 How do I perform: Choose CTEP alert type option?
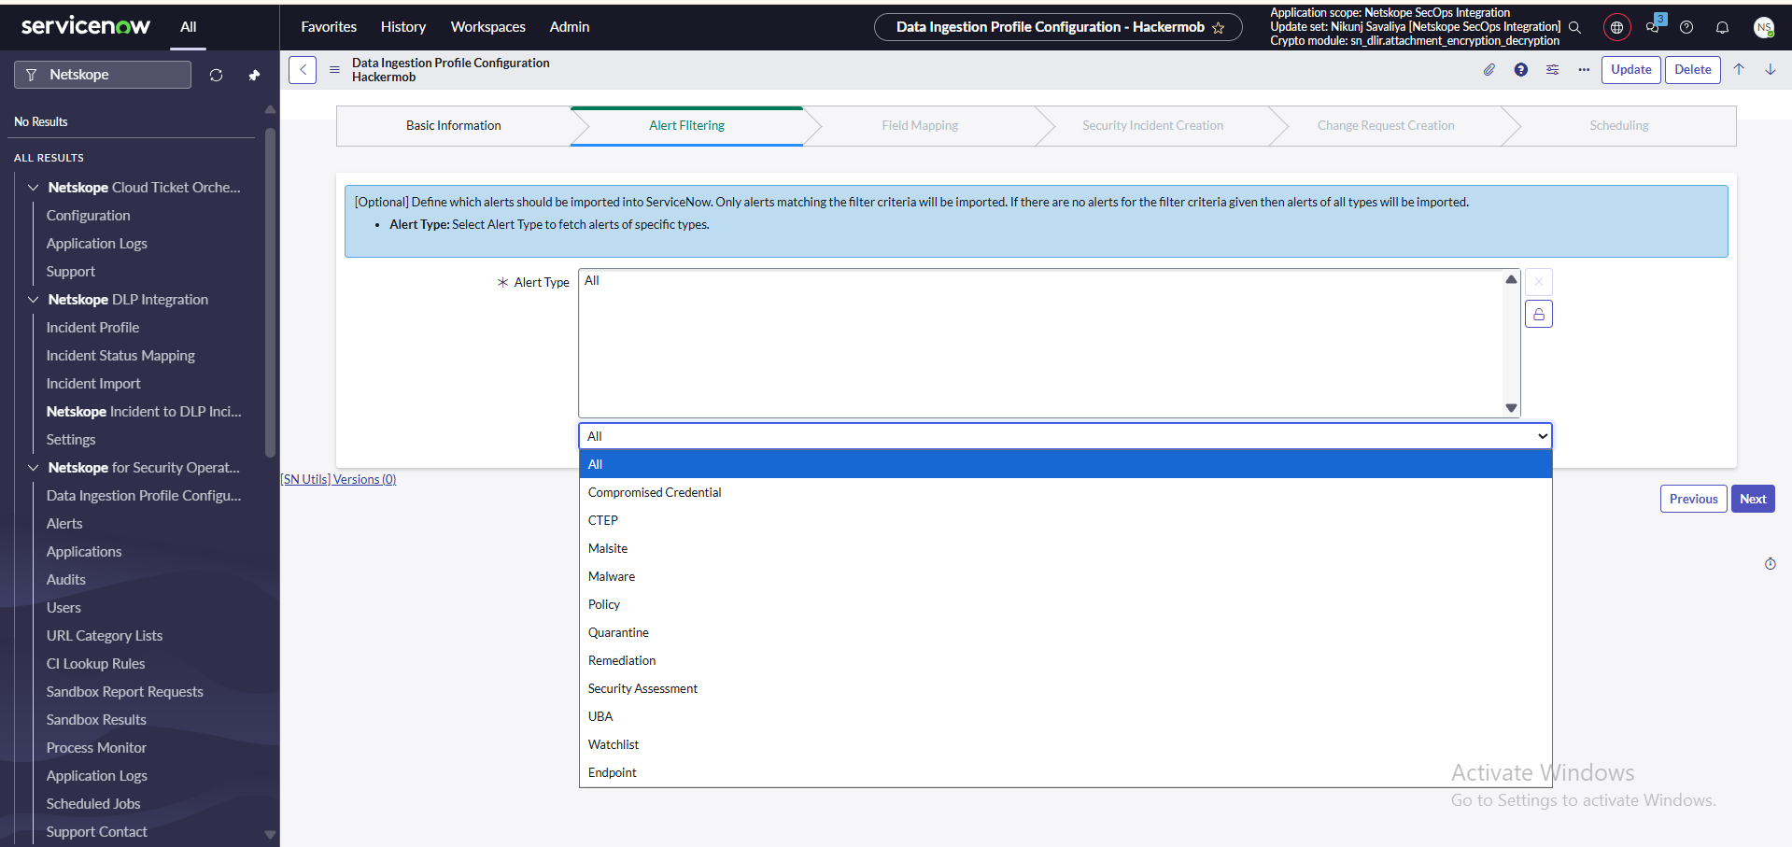coord(1065,520)
